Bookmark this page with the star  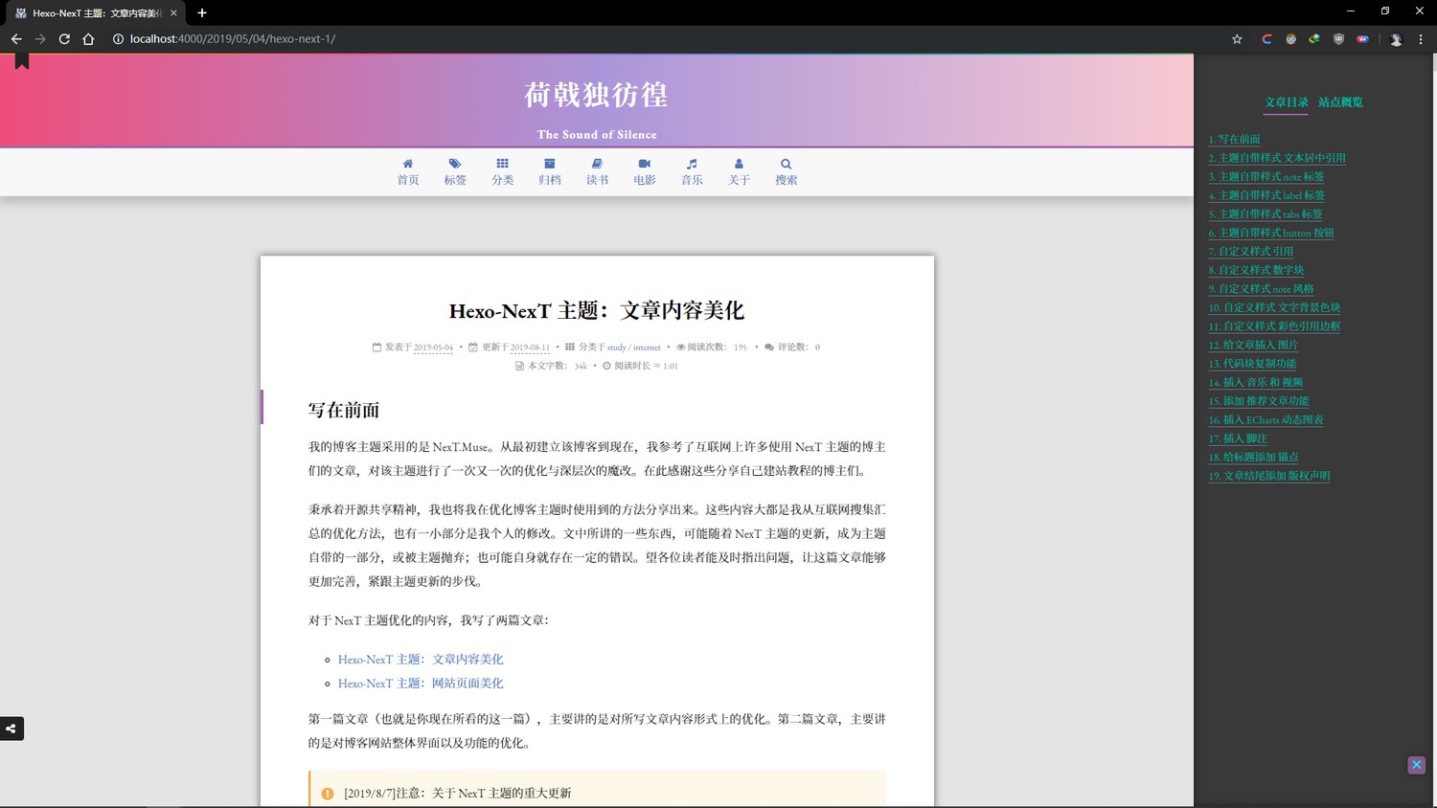tap(1237, 39)
